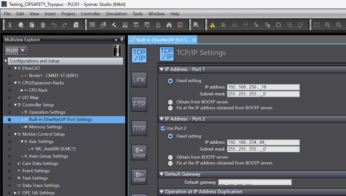346x196 pixels.
Task: Open the Tools menu
Action: click(x=138, y=14)
